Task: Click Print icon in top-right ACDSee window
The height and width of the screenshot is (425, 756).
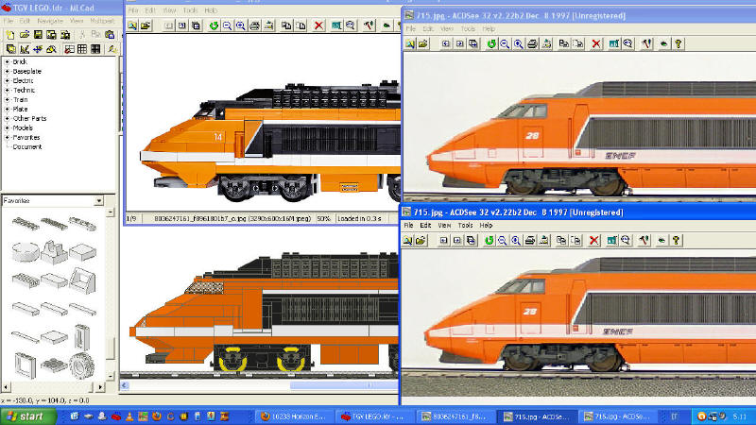Action: coord(532,43)
